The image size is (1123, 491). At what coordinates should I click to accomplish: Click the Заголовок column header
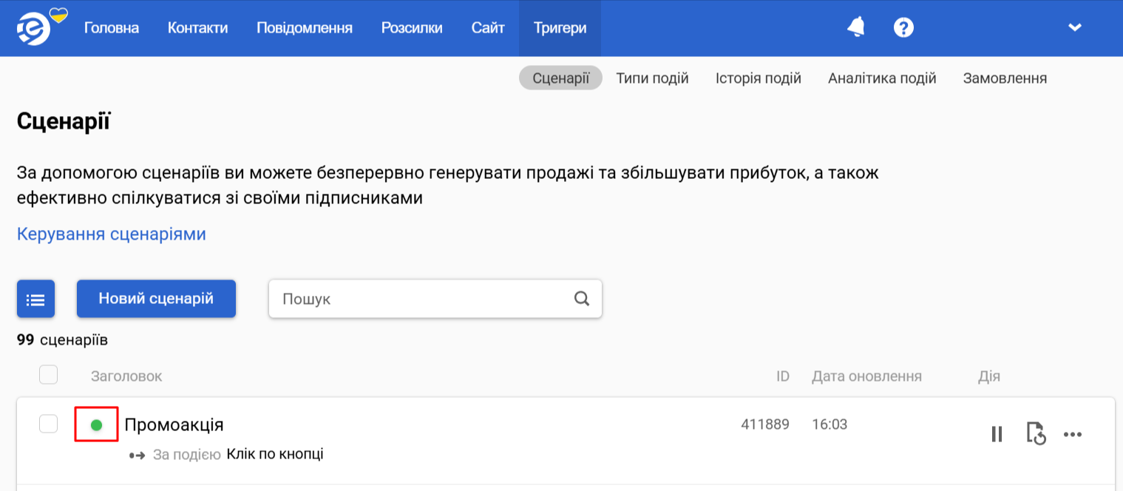126,376
